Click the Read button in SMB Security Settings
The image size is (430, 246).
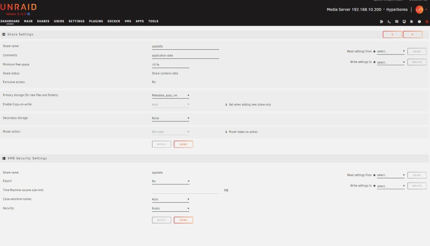(x=417, y=175)
